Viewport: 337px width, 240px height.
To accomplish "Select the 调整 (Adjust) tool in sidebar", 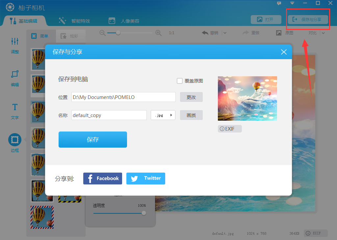I will pos(14,46).
